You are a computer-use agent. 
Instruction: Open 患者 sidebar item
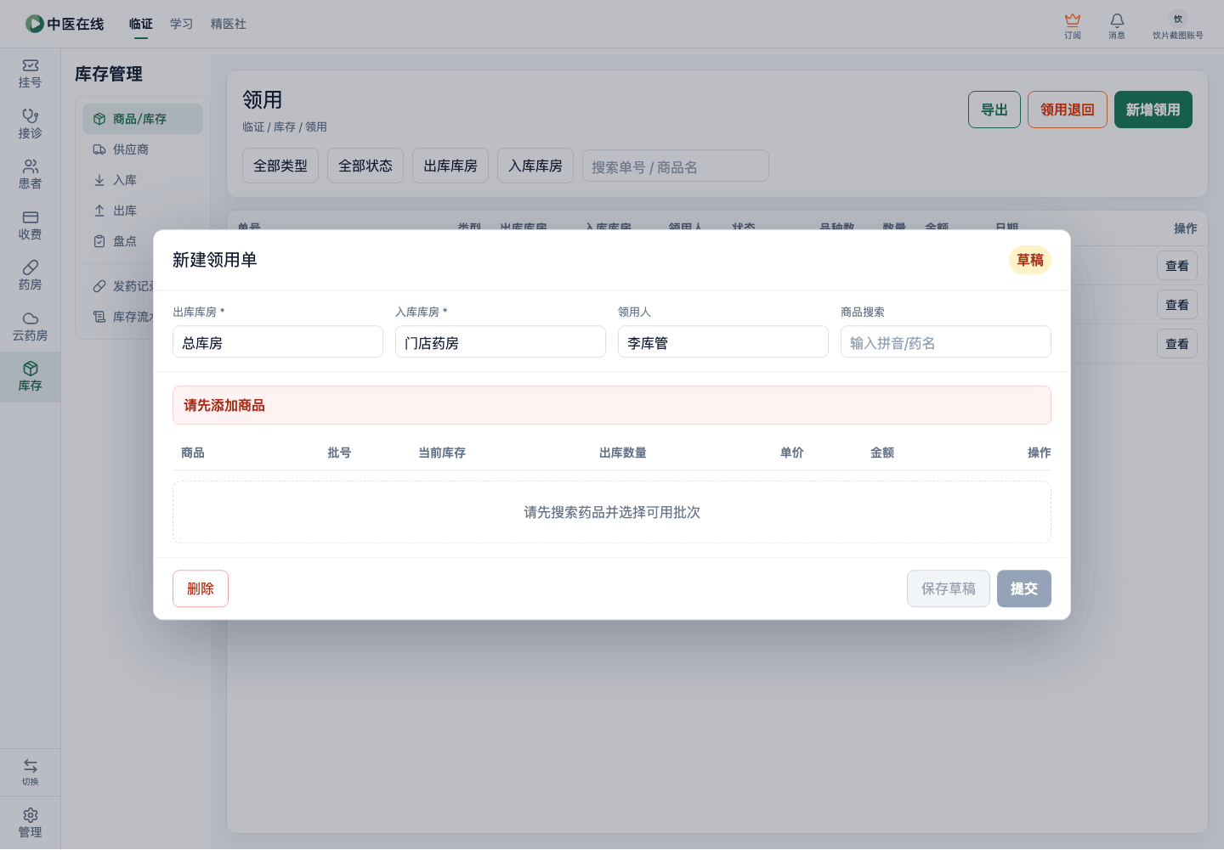click(x=31, y=175)
